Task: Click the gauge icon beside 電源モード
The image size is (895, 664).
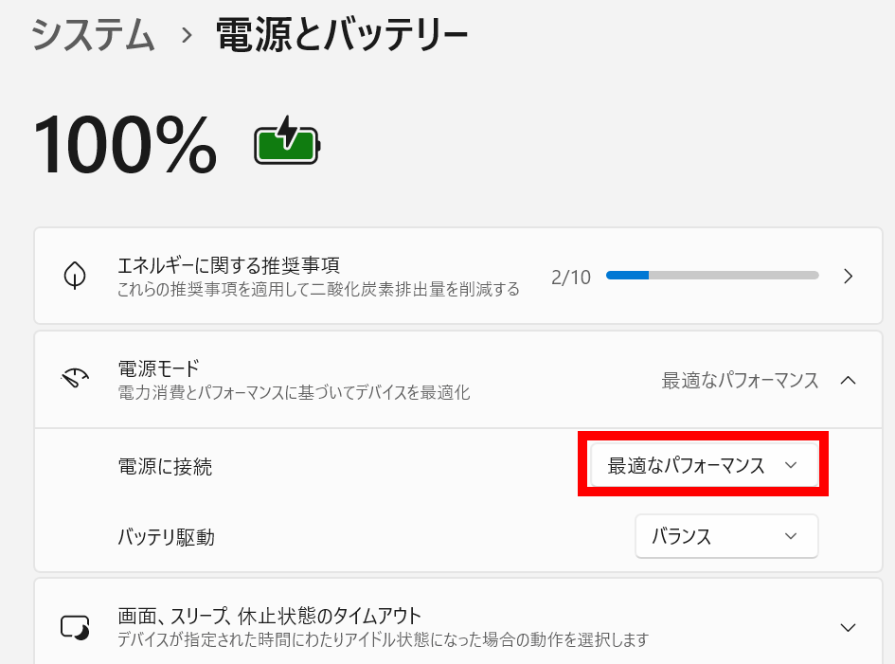Action: pos(74,380)
